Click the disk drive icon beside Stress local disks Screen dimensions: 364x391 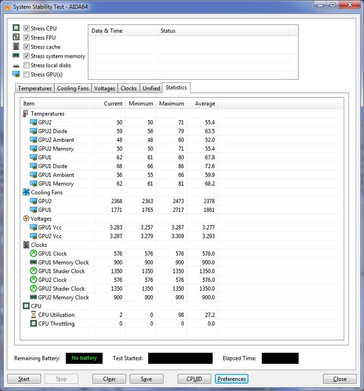tap(16, 66)
